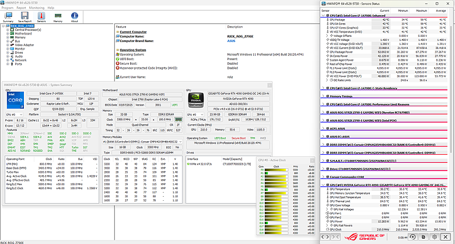This screenshot has width=455, height=244.
Task: Click the Hypervisor-protected Code Integrity status icon
Action: click(x=117, y=68)
